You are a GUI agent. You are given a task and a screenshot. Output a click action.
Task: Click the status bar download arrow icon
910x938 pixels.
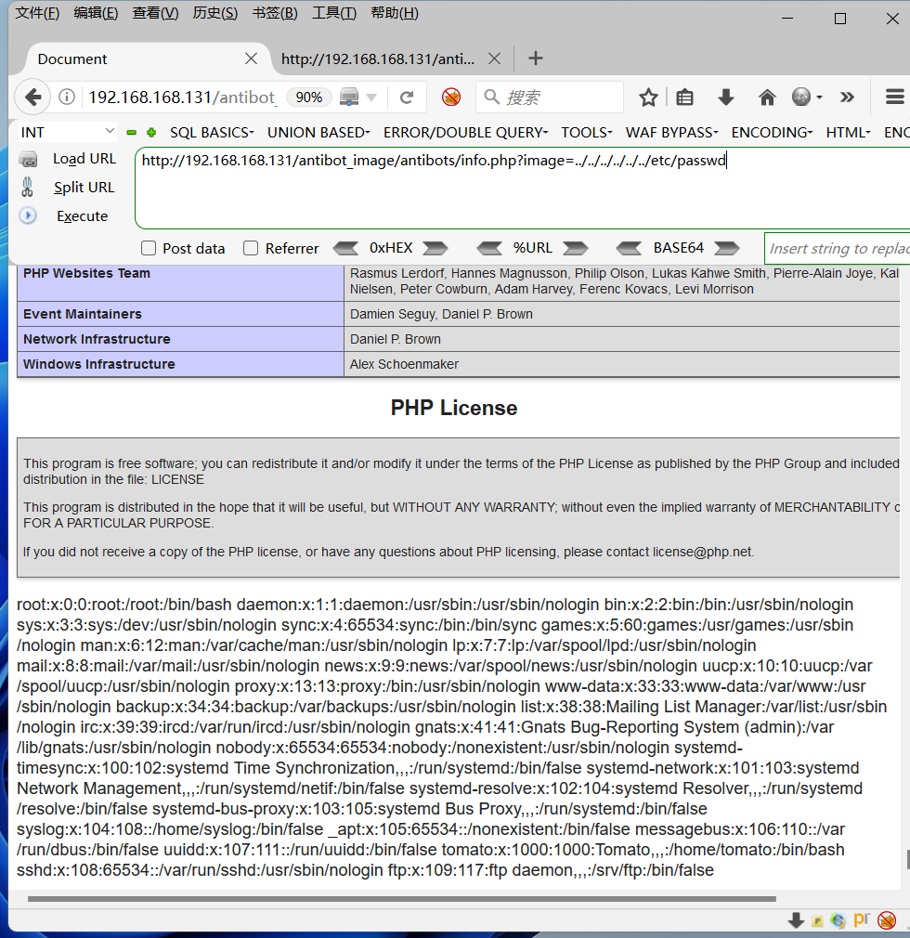click(x=796, y=920)
